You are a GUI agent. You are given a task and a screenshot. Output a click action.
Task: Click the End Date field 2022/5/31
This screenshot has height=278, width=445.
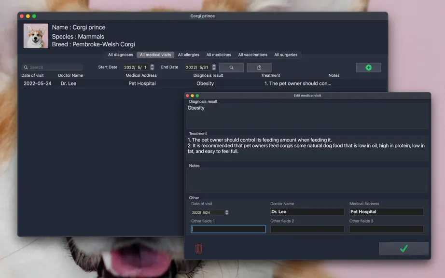[x=198, y=67]
